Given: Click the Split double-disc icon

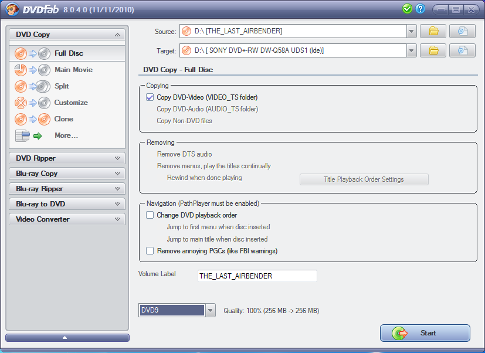Looking at the screenshot, I should pos(32,86).
